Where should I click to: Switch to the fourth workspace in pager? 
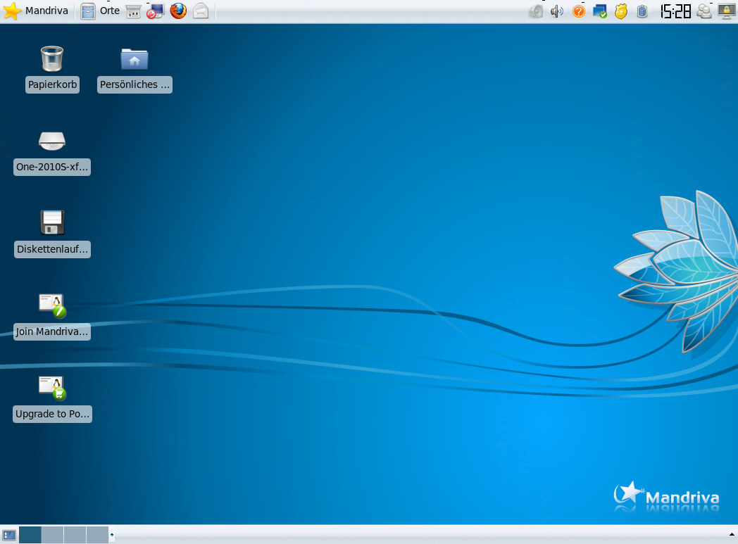click(97, 535)
